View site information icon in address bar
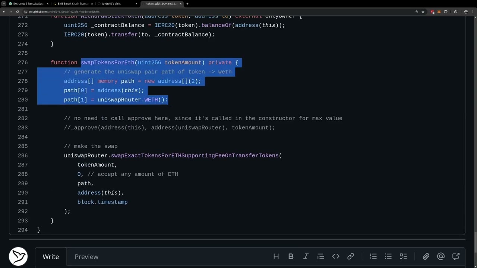This screenshot has width=477, height=268. click(x=26, y=12)
